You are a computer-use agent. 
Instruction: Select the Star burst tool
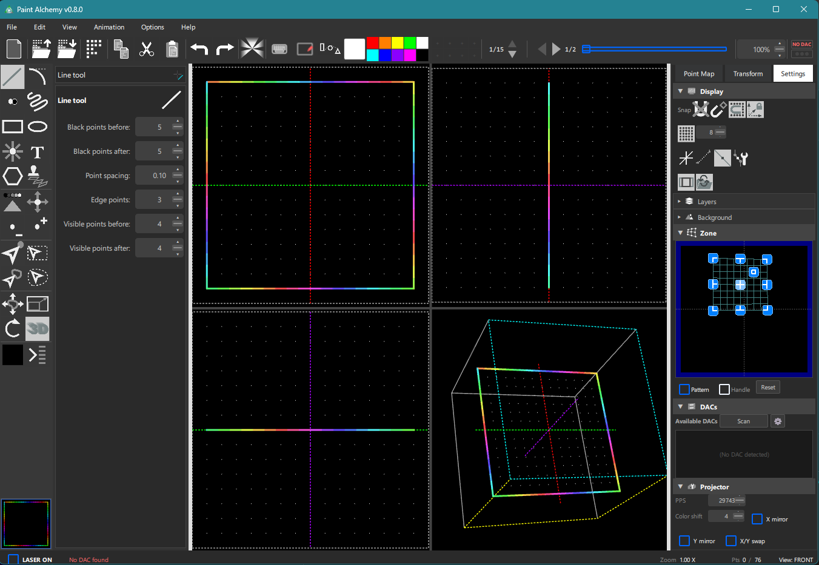[x=12, y=151]
